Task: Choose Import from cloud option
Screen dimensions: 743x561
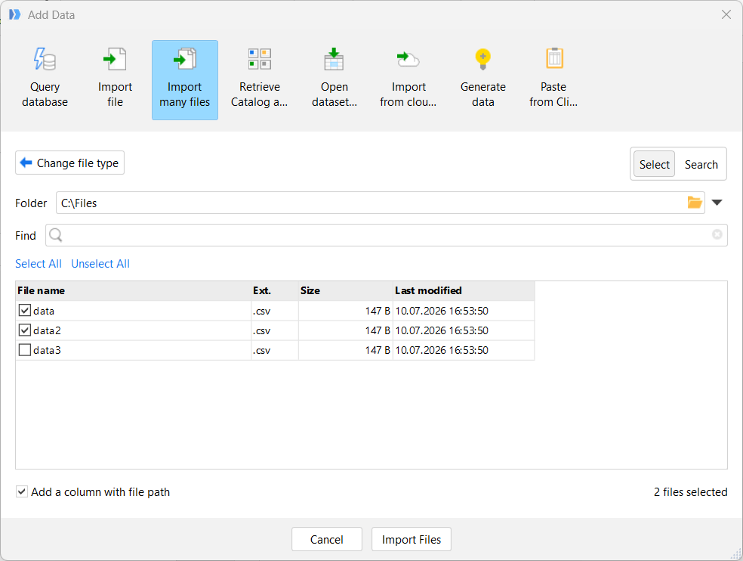Action: 408,79
